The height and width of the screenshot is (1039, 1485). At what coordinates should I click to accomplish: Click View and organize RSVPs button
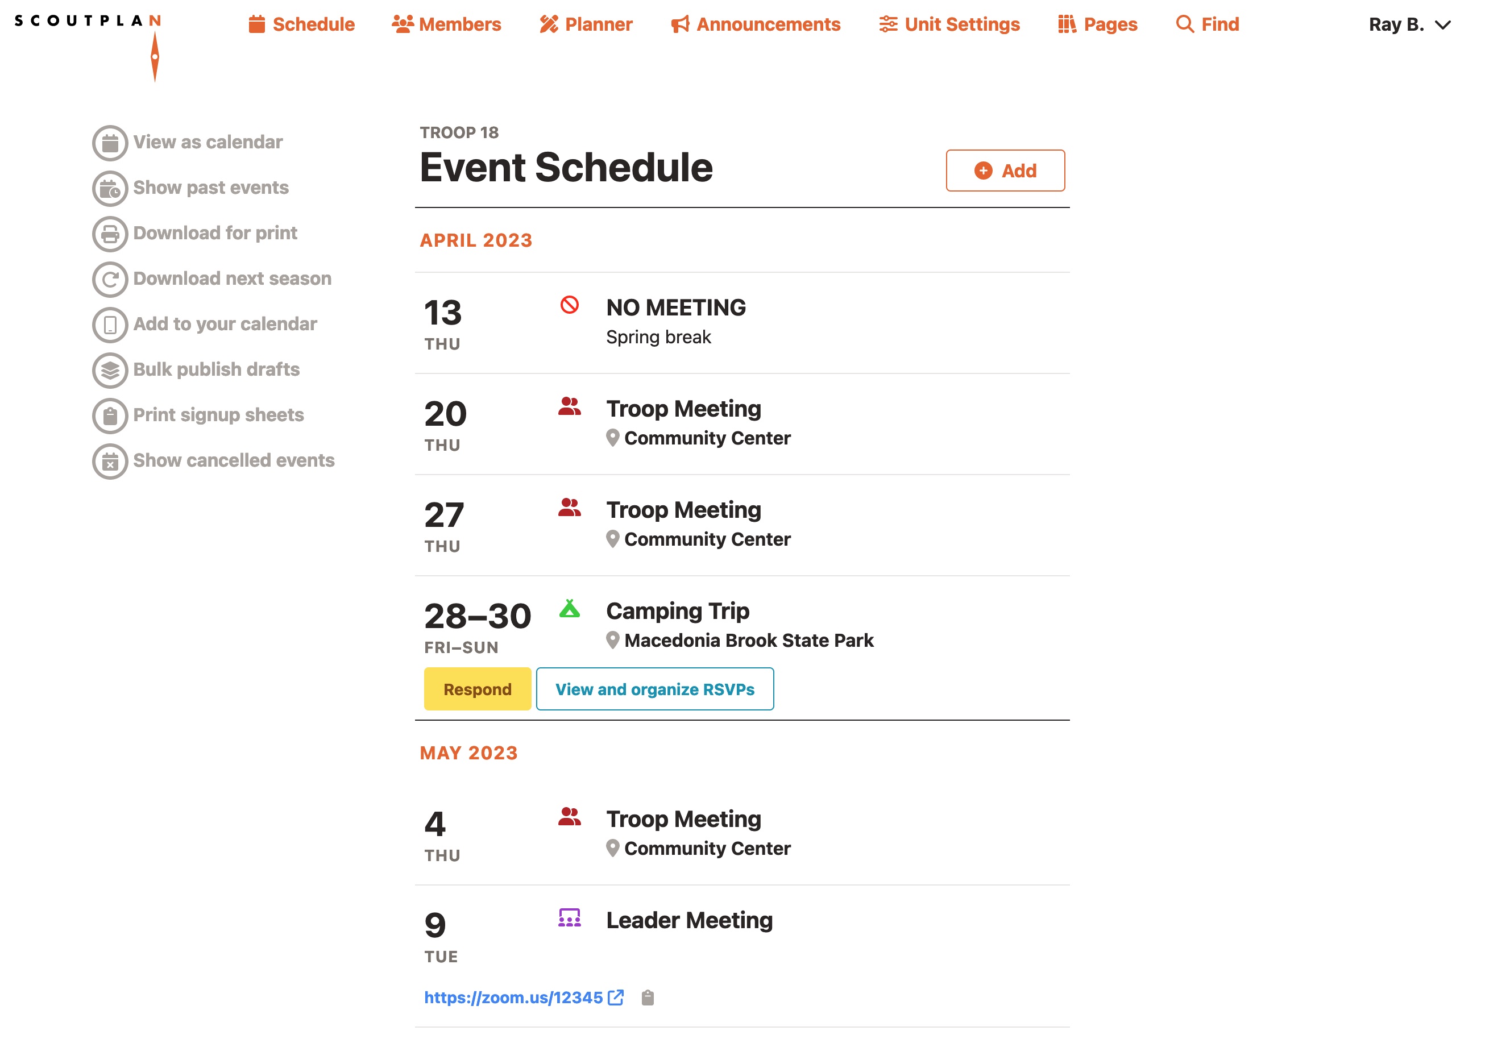tap(654, 688)
